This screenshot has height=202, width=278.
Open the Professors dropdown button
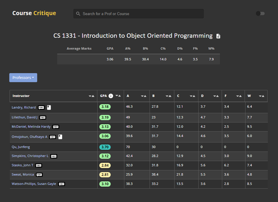[23, 77]
